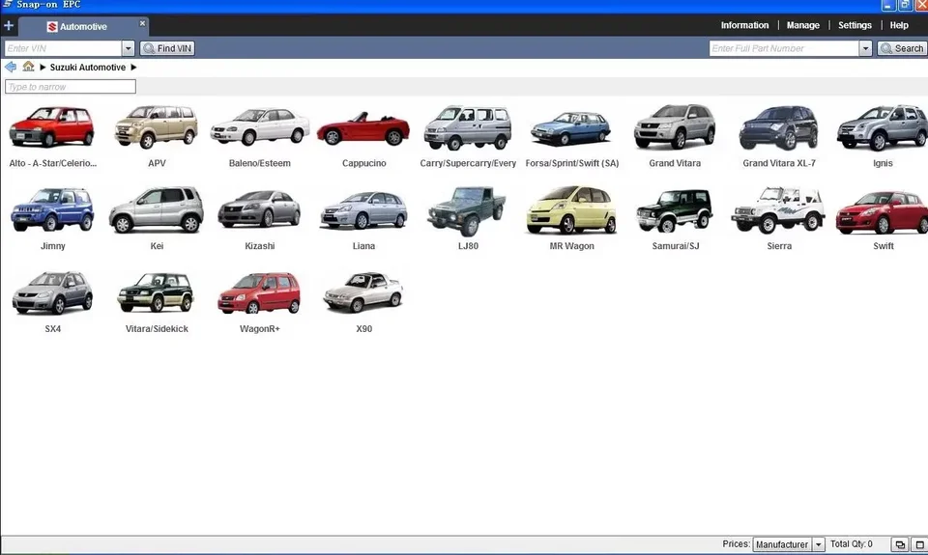
Task: Click the Snap-on EPC title bar icon
Action: 7,4
